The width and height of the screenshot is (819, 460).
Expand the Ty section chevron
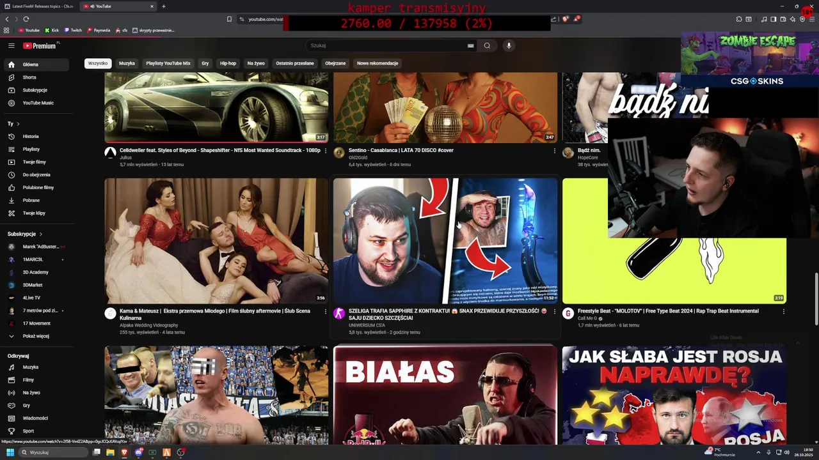click(x=18, y=124)
